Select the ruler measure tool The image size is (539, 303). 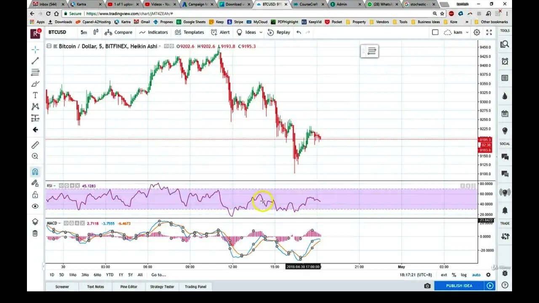click(x=35, y=145)
